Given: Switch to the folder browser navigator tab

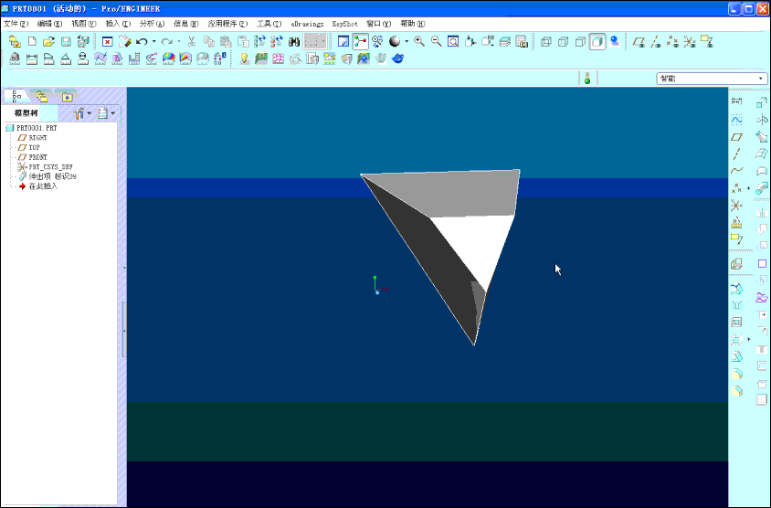Looking at the screenshot, I should (42, 96).
